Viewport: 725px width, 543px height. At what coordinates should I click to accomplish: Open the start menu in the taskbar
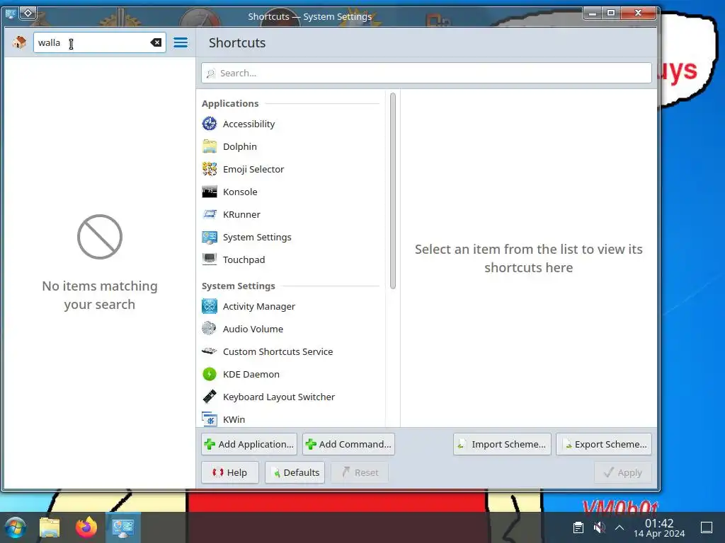[16, 527]
